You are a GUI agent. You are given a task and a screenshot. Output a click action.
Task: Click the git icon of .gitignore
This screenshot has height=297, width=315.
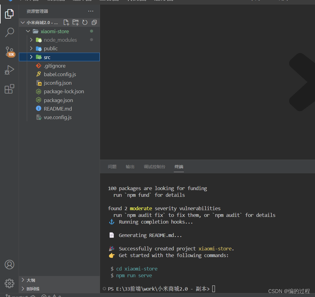pos(38,65)
